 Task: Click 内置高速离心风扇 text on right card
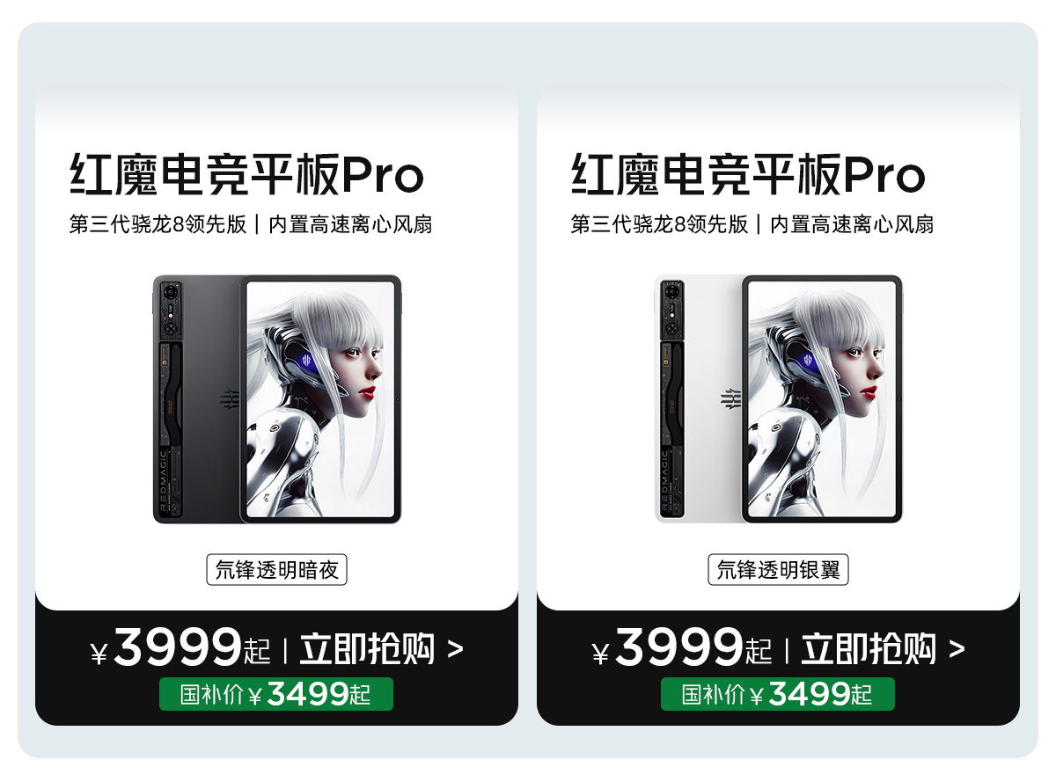pyautogui.click(x=852, y=224)
